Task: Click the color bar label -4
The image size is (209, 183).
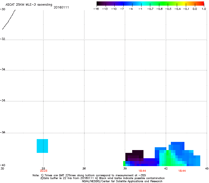Action: pos(131,9)
